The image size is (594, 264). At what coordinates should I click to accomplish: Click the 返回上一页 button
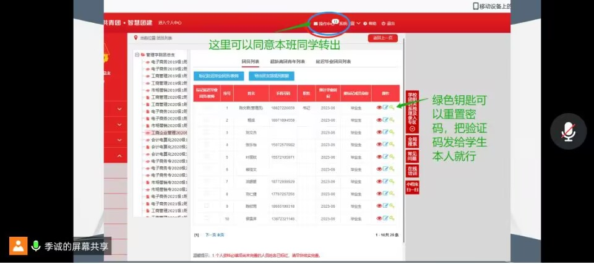coord(382,38)
